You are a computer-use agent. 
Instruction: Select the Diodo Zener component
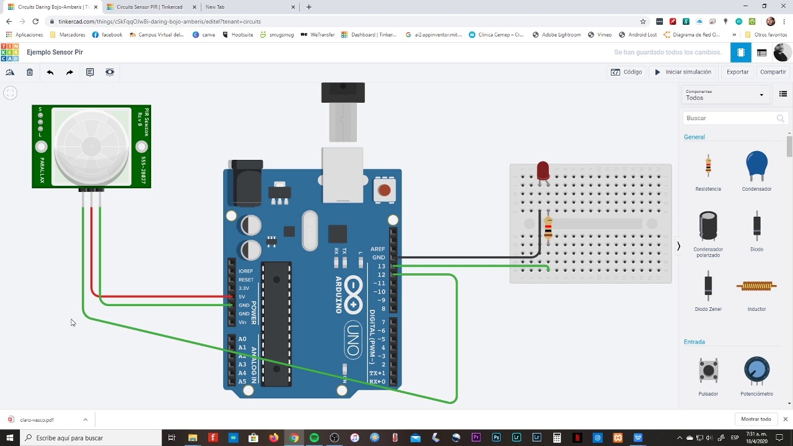(708, 291)
